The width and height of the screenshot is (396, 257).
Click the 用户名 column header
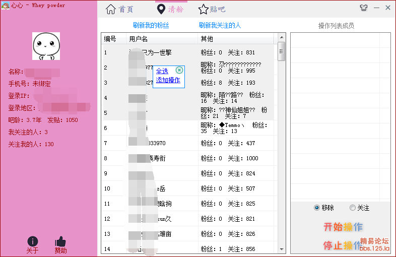(x=162, y=39)
